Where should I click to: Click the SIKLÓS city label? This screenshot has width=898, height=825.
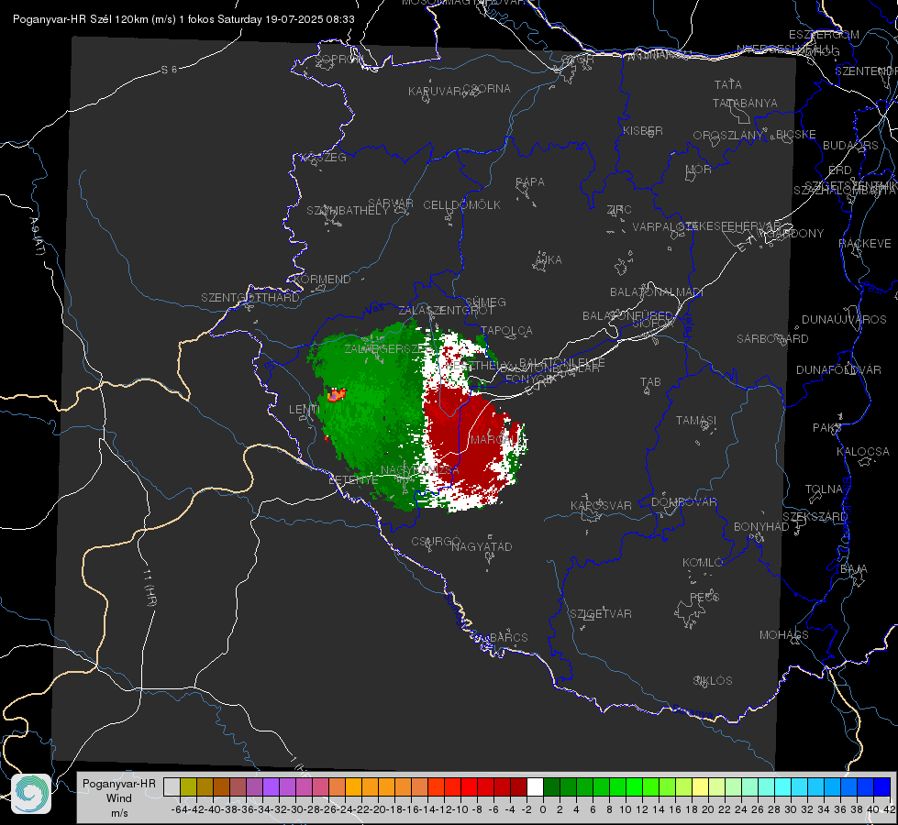tap(713, 681)
